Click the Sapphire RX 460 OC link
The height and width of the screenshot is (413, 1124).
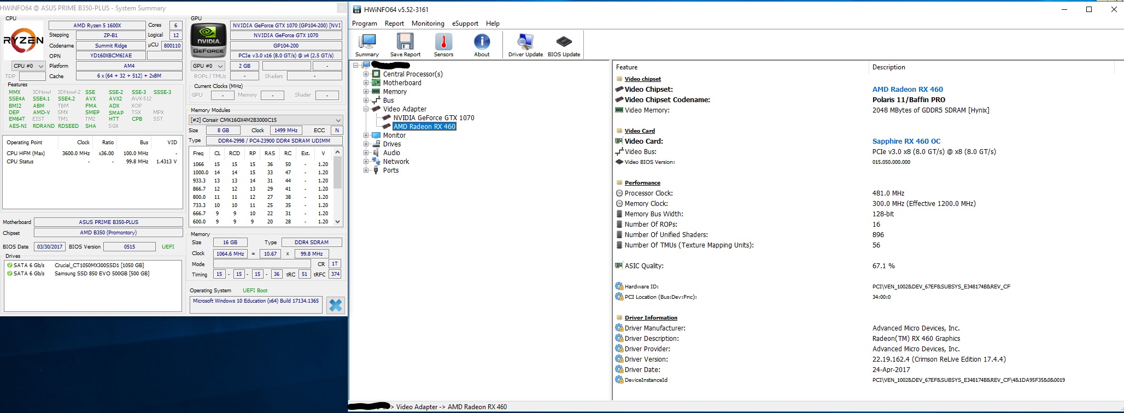(x=906, y=141)
